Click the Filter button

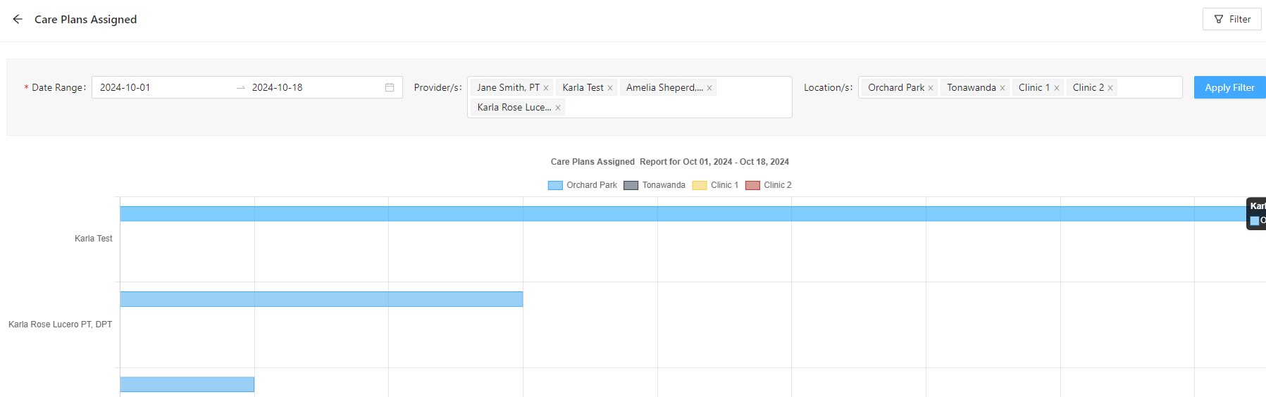[x=1231, y=19]
